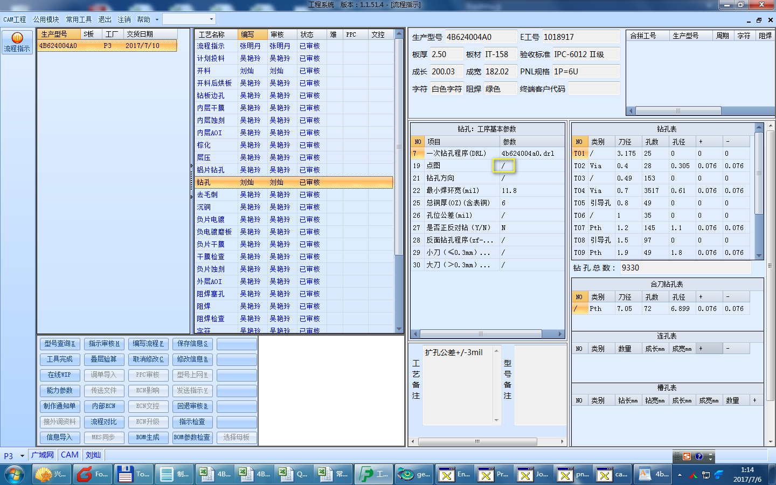The width and height of the screenshot is (776, 485).
Task: Click the 编写流程F button
Action: pos(148,344)
